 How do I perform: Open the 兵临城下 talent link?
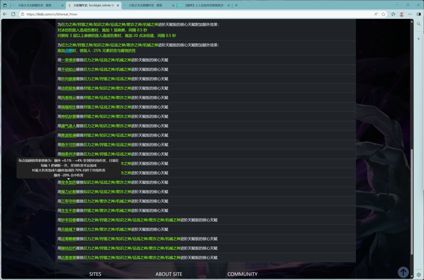point(68,229)
